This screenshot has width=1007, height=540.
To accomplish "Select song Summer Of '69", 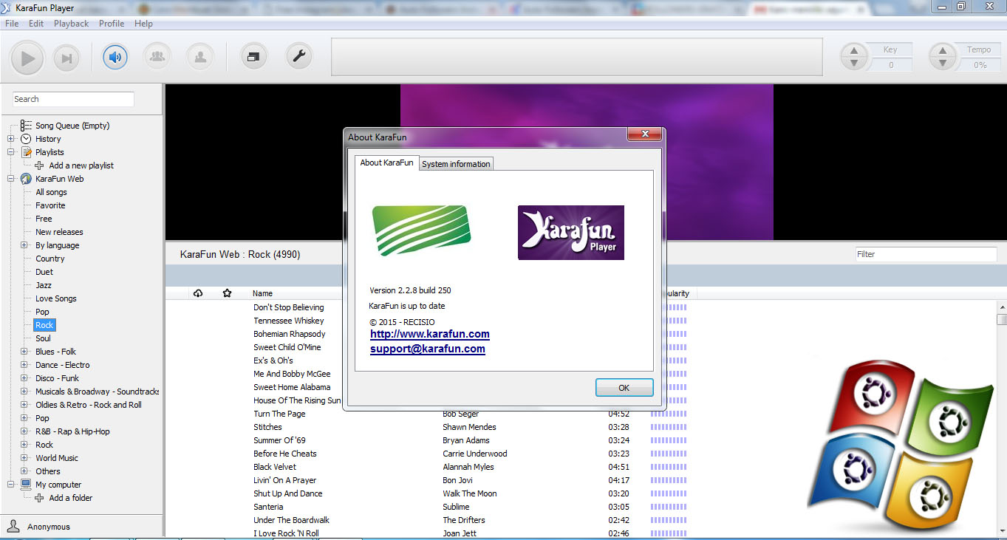I will [x=279, y=440].
